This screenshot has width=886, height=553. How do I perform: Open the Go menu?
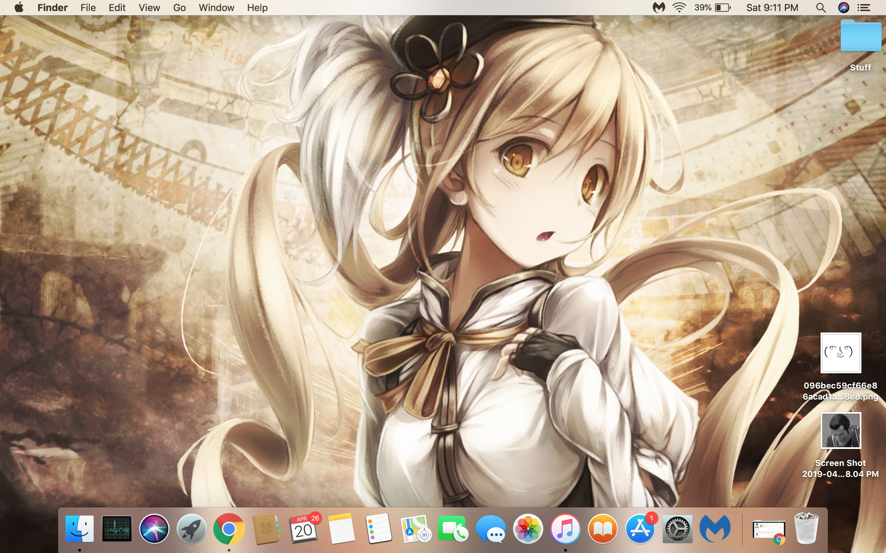(x=179, y=7)
